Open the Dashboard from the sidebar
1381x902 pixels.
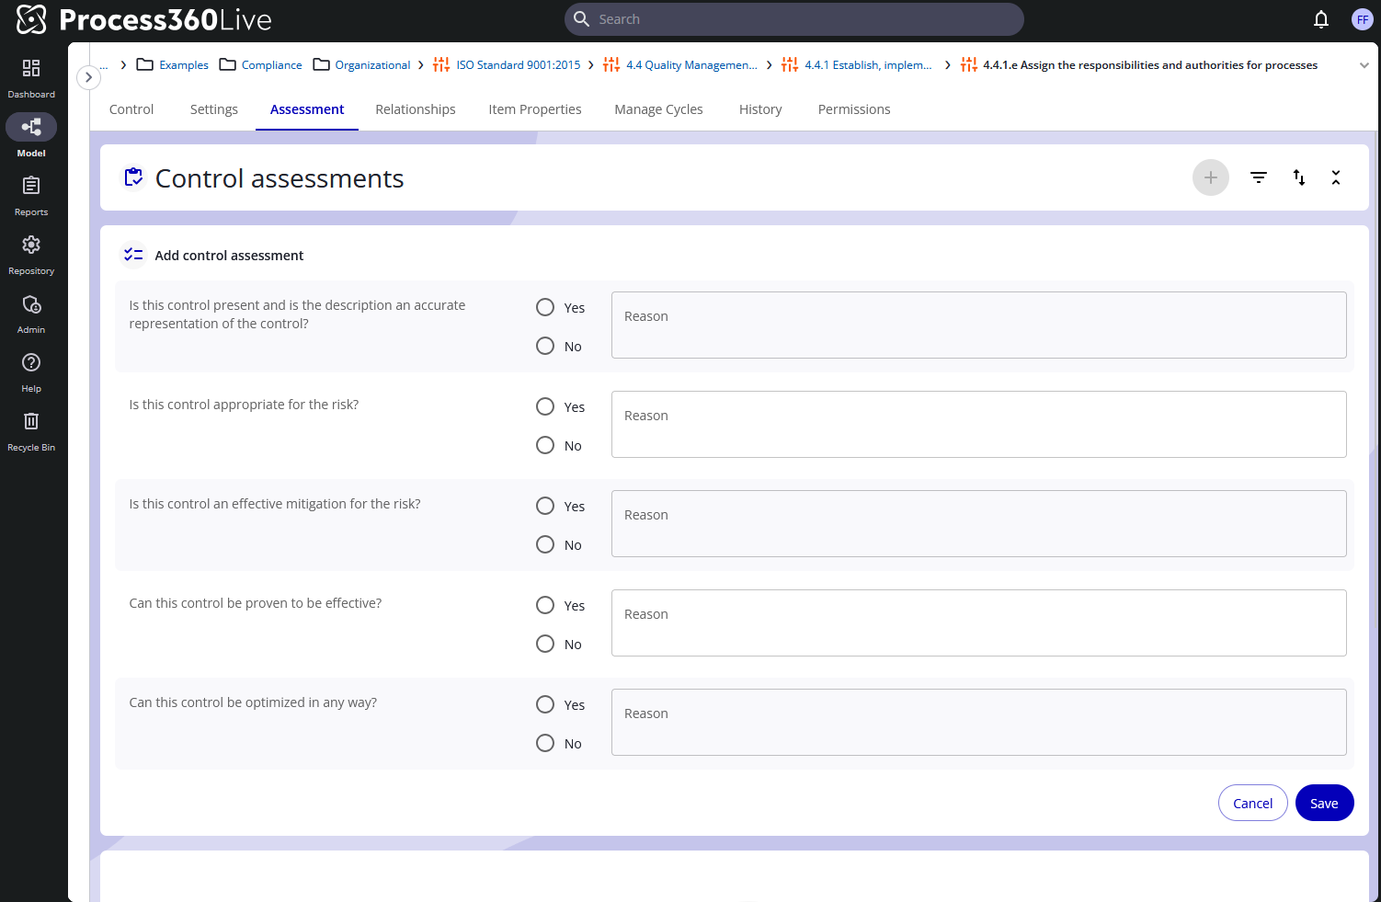[31, 68]
